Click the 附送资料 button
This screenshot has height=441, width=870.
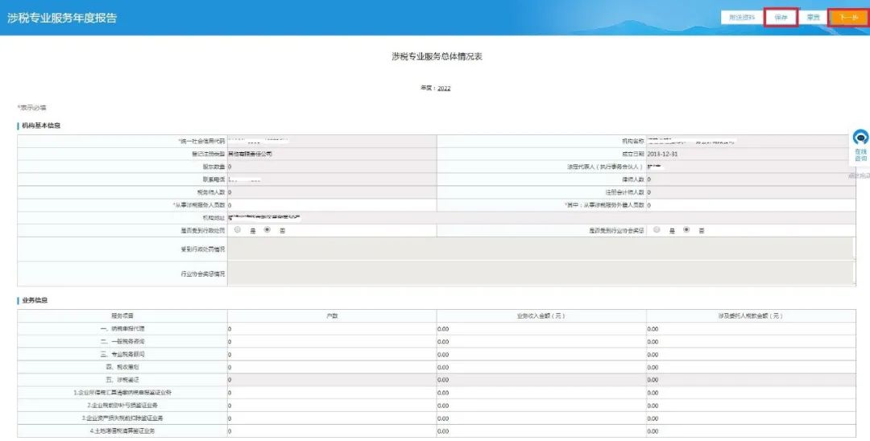click(742, 18)
